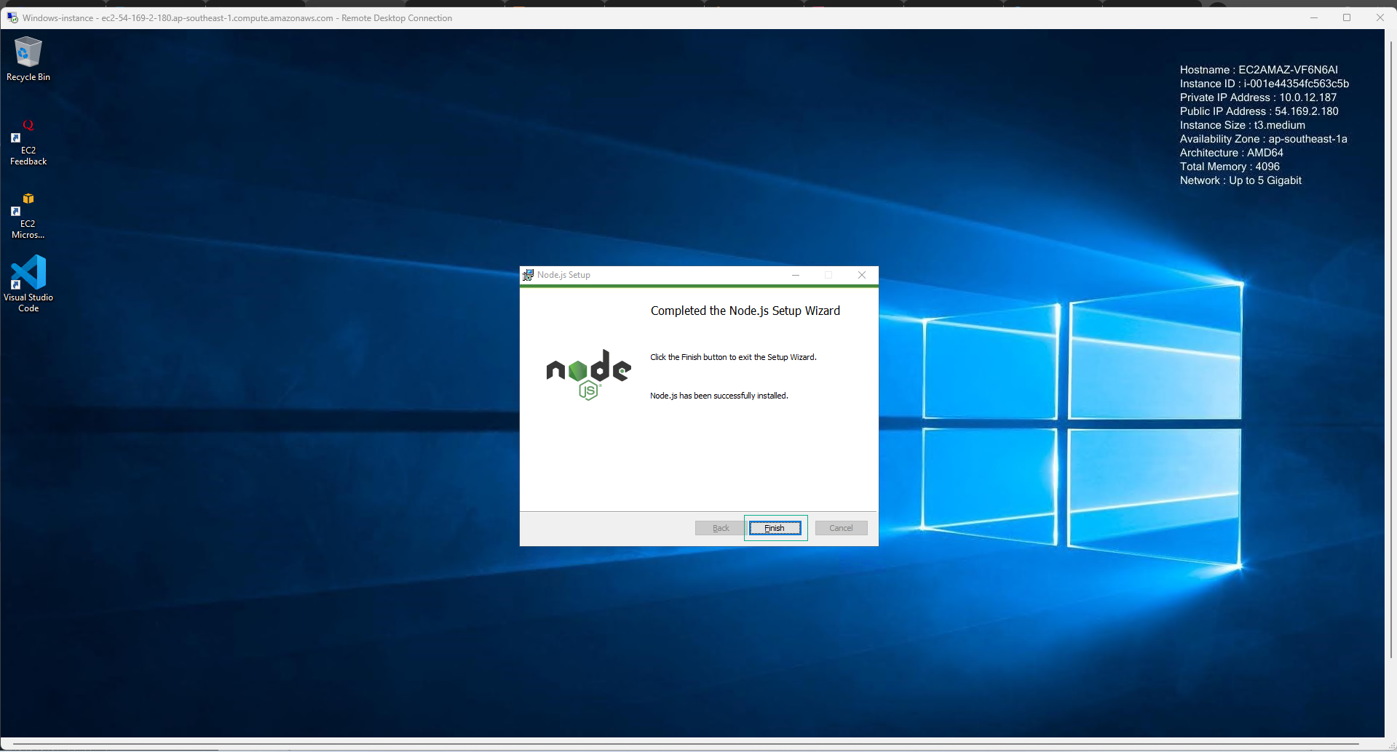Click the Total Memory 4096 line
1397x752 pixels.
1230,167
